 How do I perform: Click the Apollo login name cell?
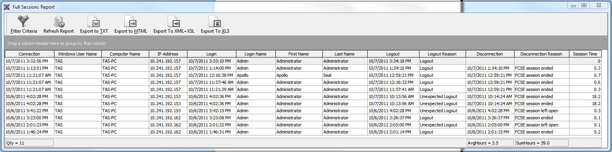(x=256, y=75)
